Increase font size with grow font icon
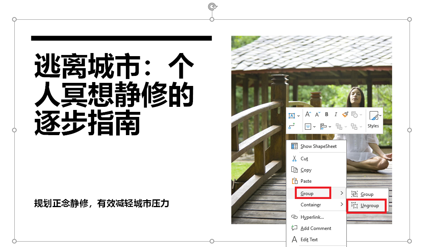The height and width of the screenshot is (247, 425). [x=308, y=114]
